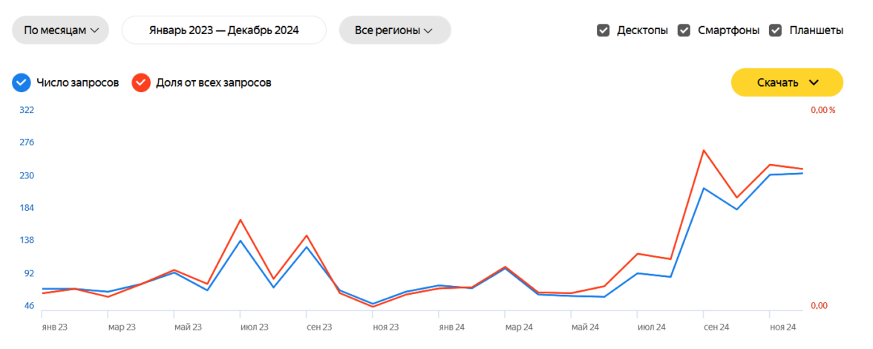Click the chevron beside Все регионы
The width and height of the screenshot is (873, 349).
click(x=427, y=30)
